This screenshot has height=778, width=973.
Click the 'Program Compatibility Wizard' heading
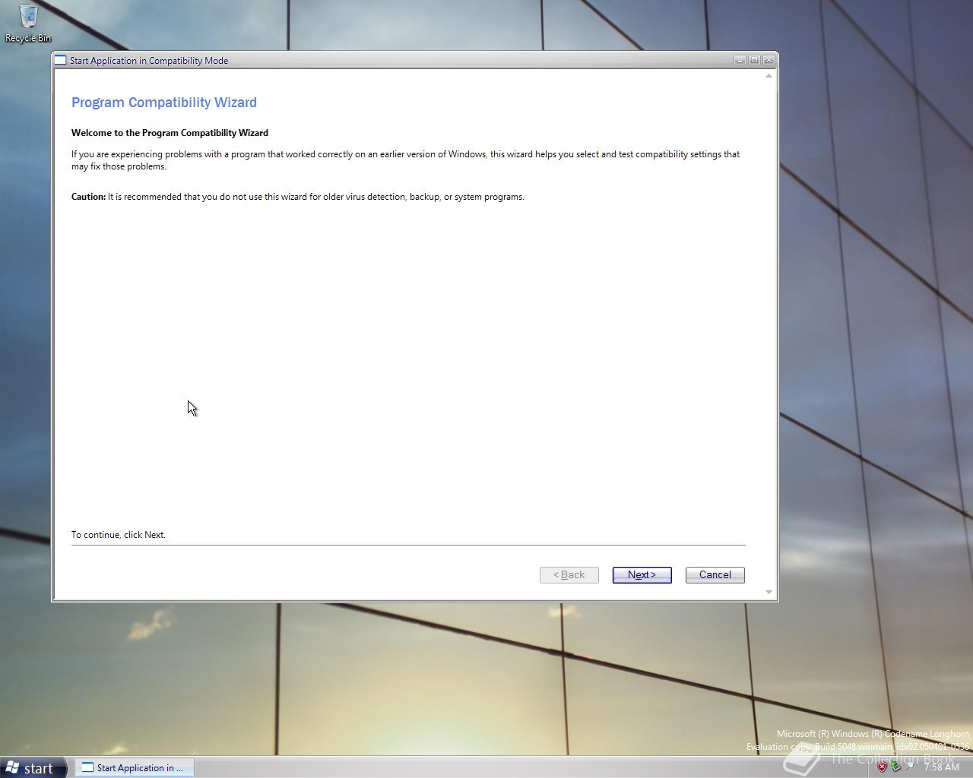pyautogui.click(x=164, y=103)
